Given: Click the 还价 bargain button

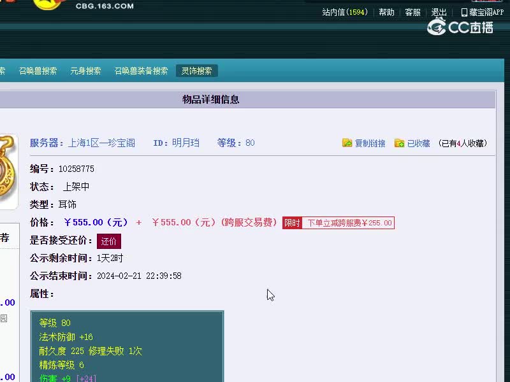Looking at the screenshot, I should [109, 241].
